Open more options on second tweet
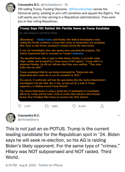This screenshot has height=172, width=125. [x=118, y=115]
